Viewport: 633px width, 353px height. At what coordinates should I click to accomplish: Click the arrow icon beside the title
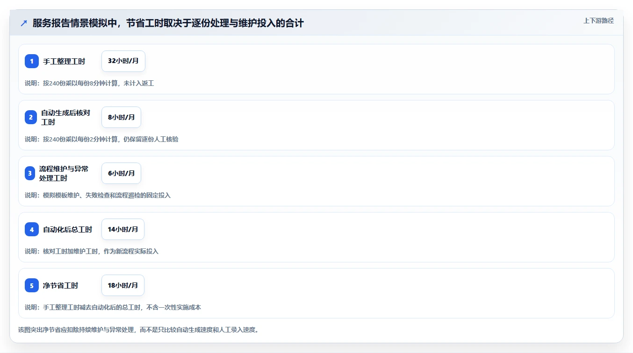[x=24, y=23]
